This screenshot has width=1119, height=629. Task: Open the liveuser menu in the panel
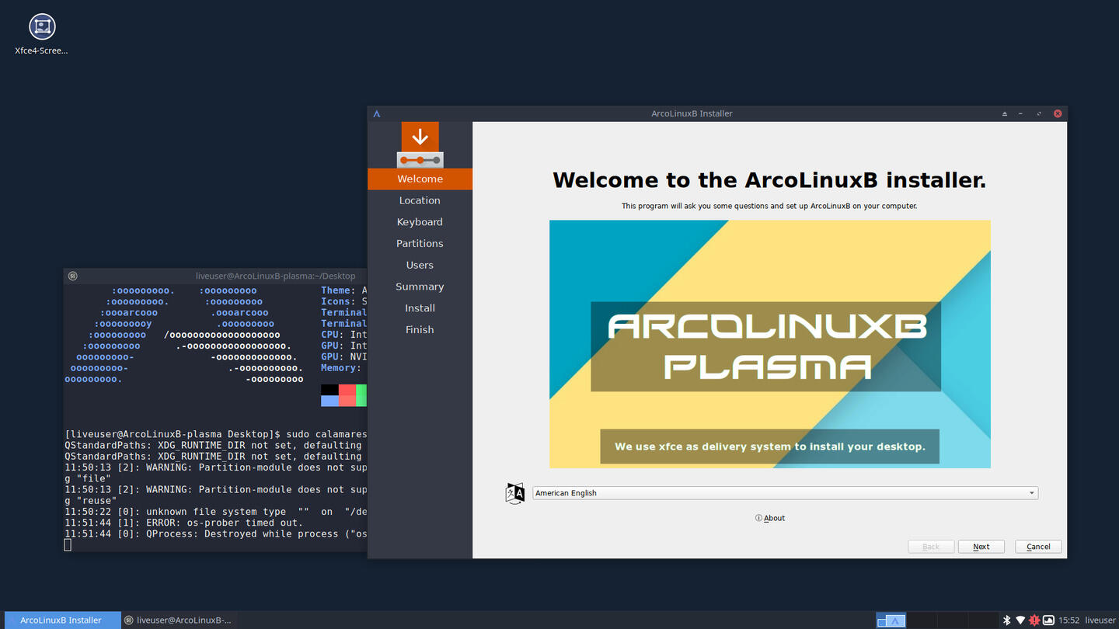coord(1100,620)
